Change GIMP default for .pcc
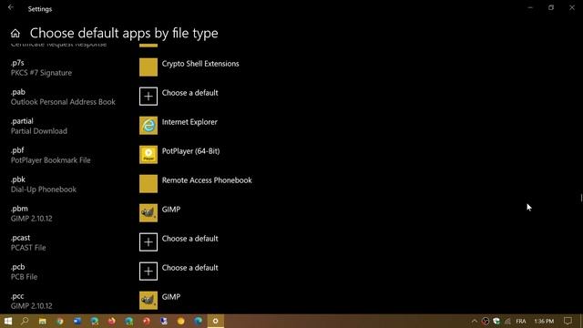This screenshot has height=328, width=583. click(x=171, y=297)
